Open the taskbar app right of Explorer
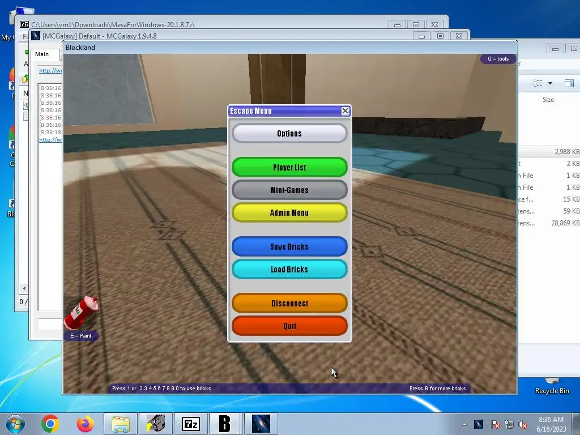Image resolution: width=580 pixels, height=435 pixels. 156,424
